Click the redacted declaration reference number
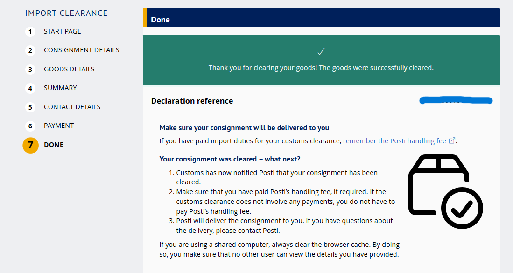The height and width of the screenshot is (273, 513). [456, 100]
